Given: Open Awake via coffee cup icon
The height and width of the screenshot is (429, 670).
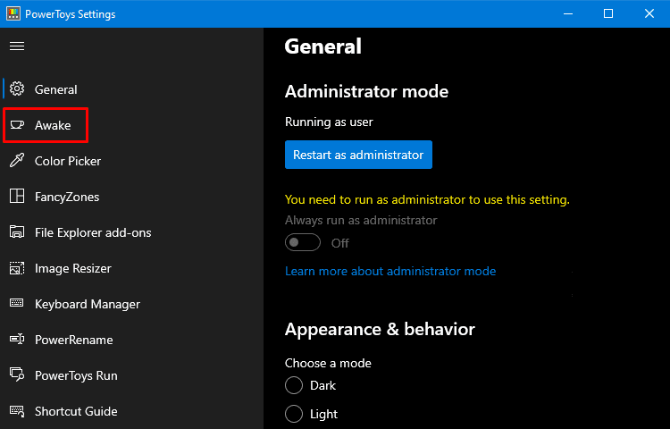Looking at the screenshot, I should pos(17,125).
